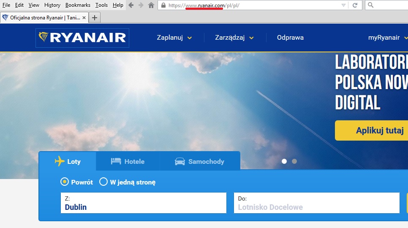This screenshot has height=228, width=408.
Task: Click the Ryanair favicon on the tab
Action: tap(5, 18)
